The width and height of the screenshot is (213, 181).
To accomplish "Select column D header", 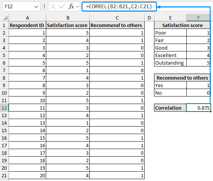I will click(x=149, y=18).
